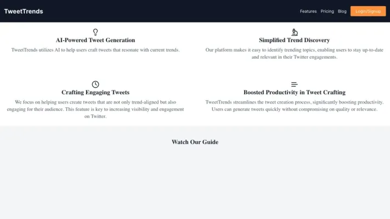
Task: Click the Watch Our Guide heading
Action: [x=195, y=142]
